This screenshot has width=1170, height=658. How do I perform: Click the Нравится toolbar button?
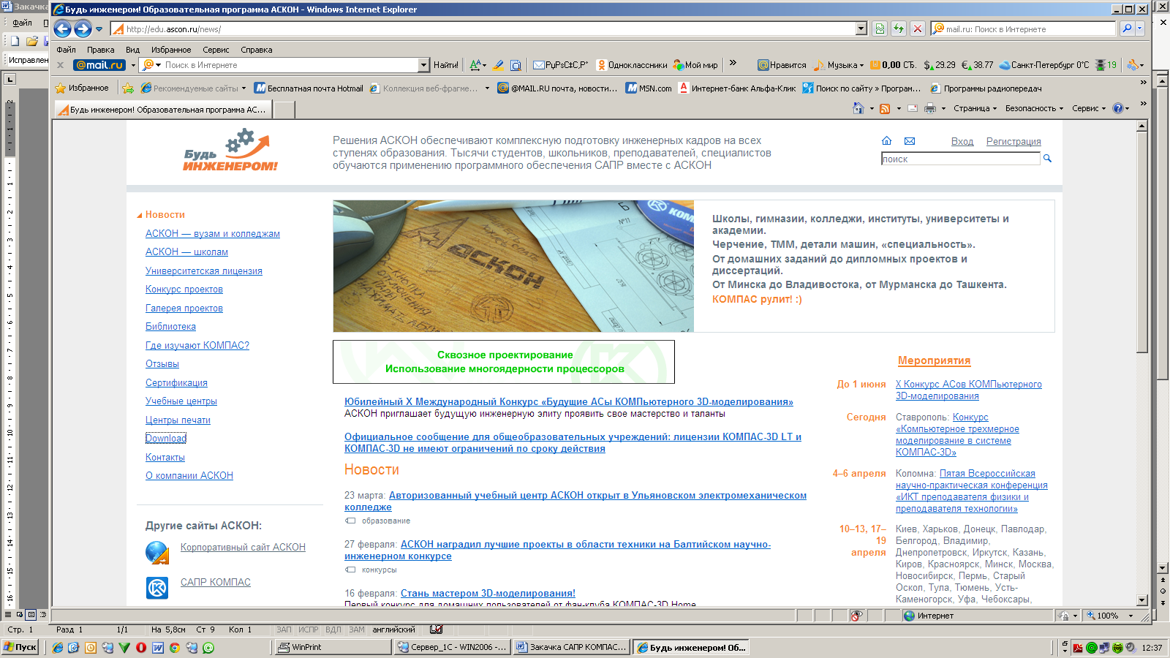click(782, 65)
